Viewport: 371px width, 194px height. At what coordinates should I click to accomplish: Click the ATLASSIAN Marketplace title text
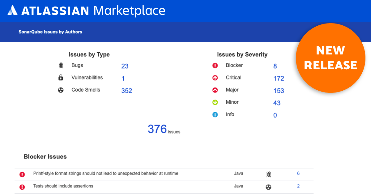click(x=93, y=11)
